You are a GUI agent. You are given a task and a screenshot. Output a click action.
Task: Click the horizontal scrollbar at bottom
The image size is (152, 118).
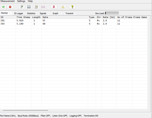(x=26, y=110)
